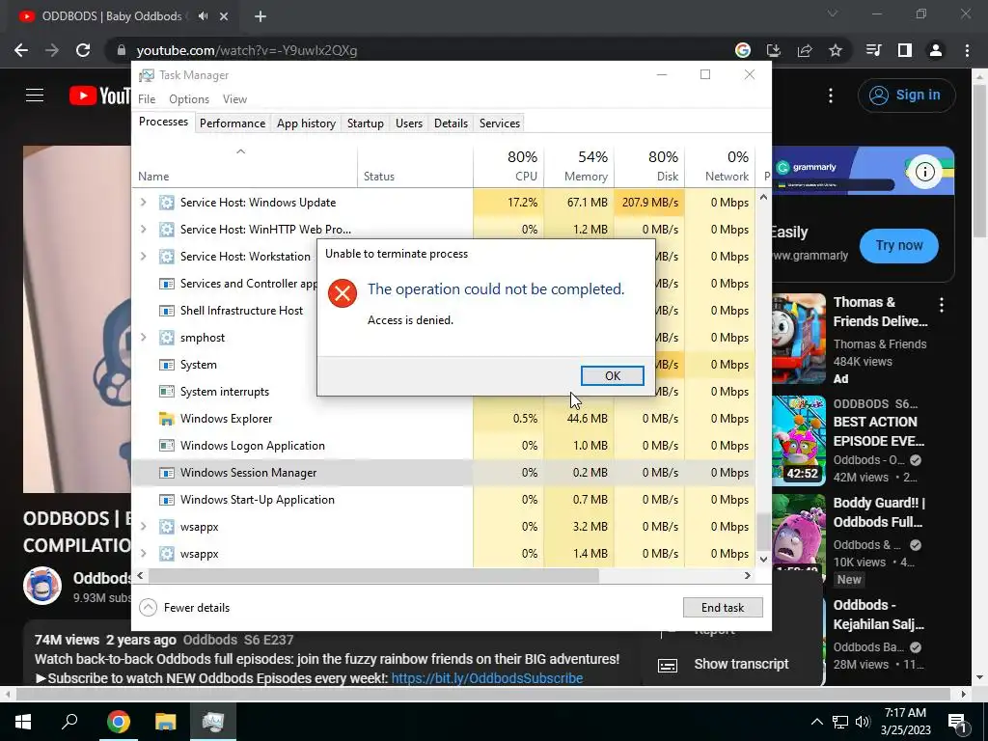Open File Explorer from taskbar
This screenshot has width=988, height=741.
[x=166, y=722]
